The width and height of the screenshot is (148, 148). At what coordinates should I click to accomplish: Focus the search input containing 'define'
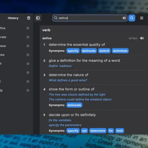click(90, 18)
